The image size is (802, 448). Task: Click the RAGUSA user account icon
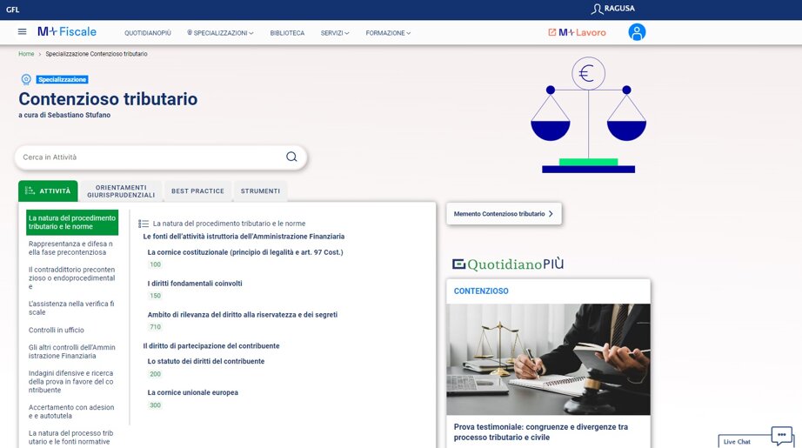pyautogui.click(x=596, y=10)
